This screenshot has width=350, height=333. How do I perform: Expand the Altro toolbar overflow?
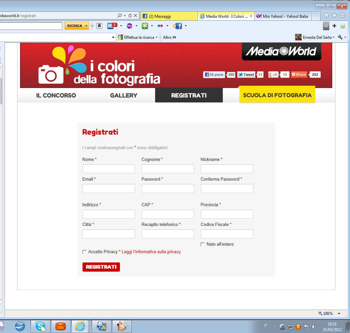[170, 37]
